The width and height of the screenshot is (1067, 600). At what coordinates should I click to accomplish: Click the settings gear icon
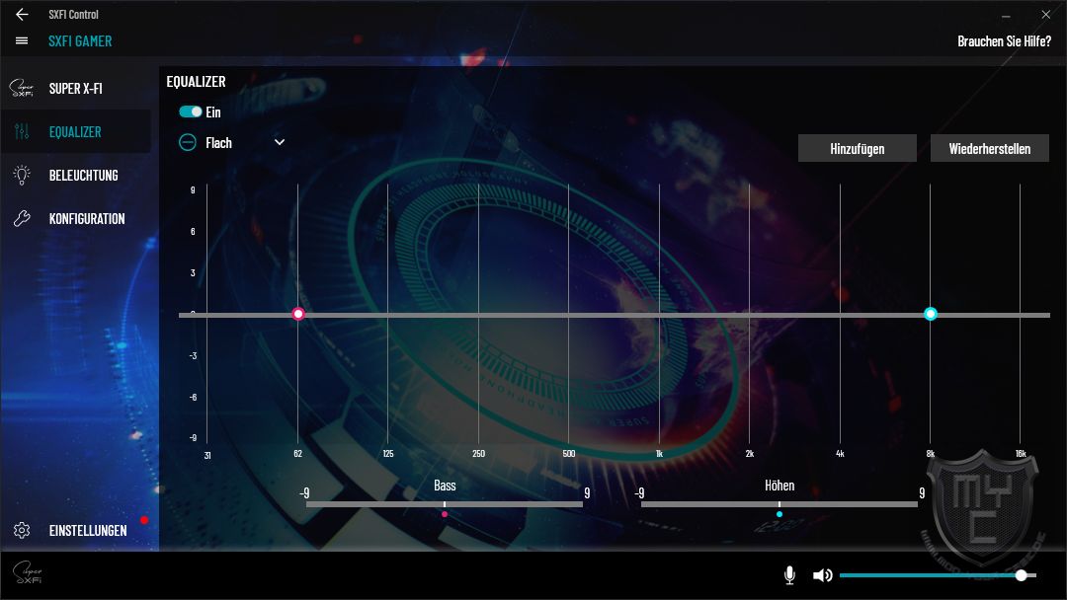pyautogui.click(x=22, y=530)
